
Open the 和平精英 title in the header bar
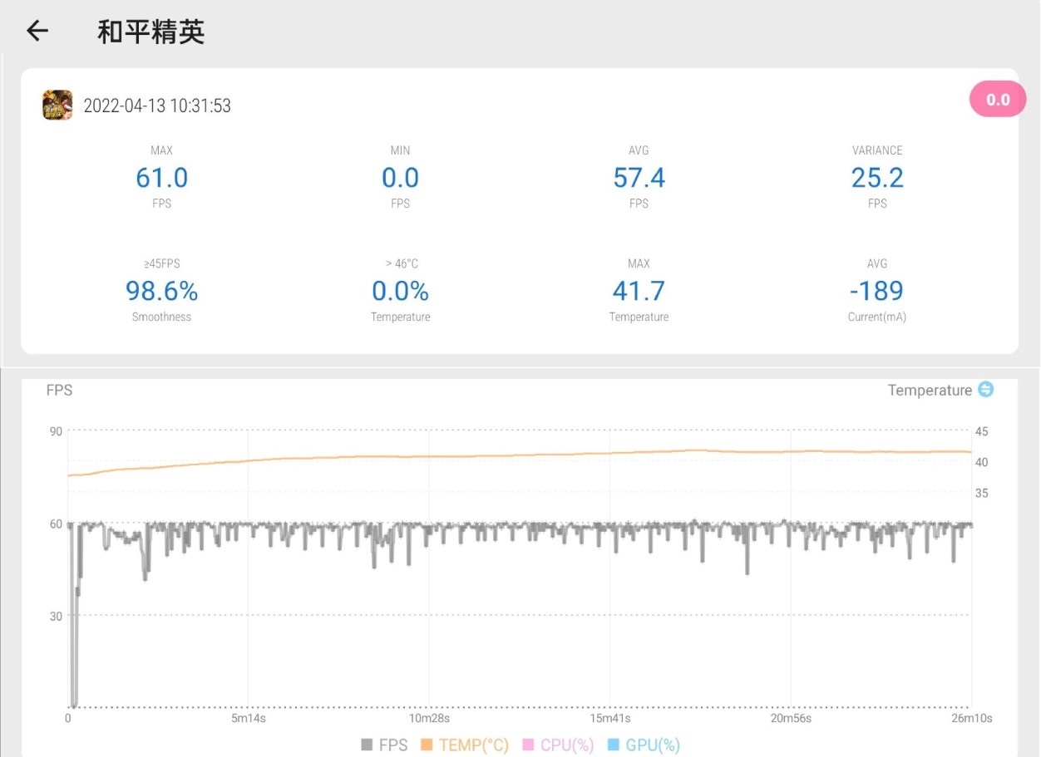click(x=151, y=31)
